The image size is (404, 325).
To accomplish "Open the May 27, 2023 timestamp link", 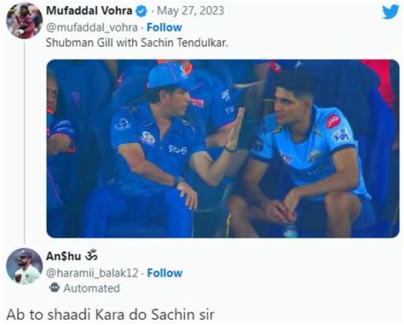I will click(191, 11).
